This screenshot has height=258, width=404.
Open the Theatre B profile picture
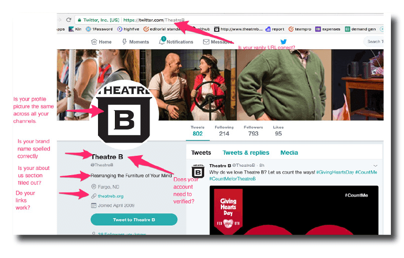[x=124, y=115]
